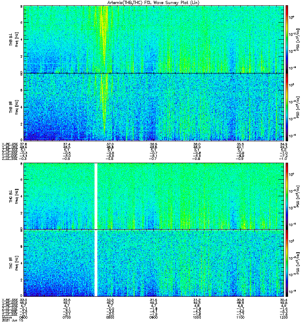
Task: Click the THC B∥ panel color bar
Action: [287, 263]
